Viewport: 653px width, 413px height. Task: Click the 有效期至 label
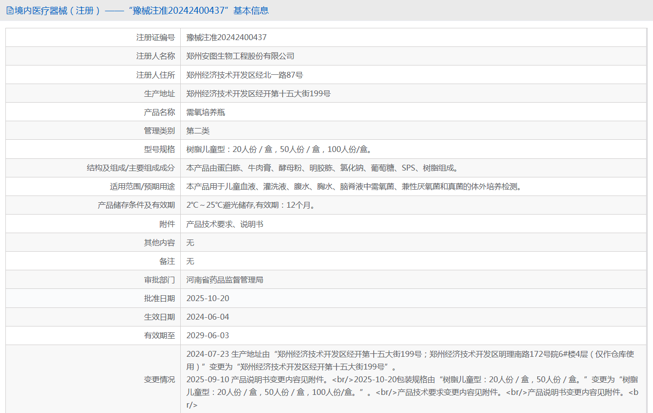[x=159, y=335]
